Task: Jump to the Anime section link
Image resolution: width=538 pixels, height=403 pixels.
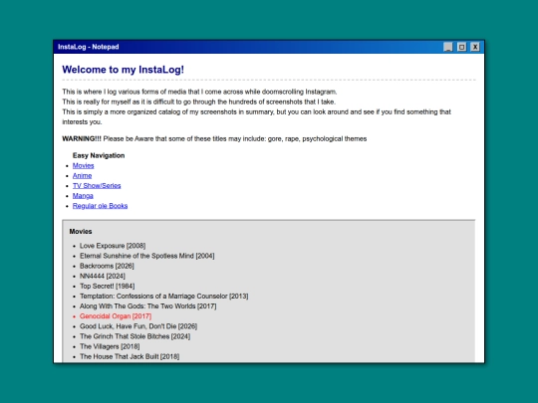Action: [82, 176]
